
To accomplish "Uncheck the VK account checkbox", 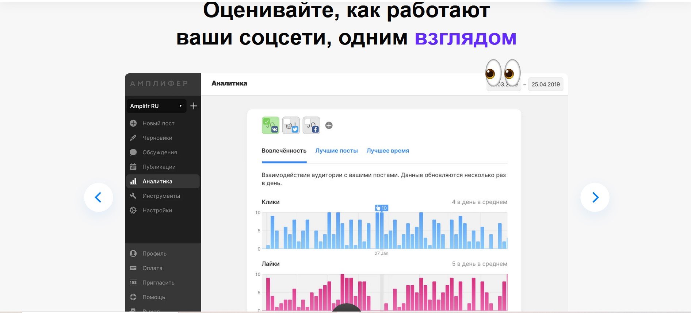I will [x=267, y=121].
